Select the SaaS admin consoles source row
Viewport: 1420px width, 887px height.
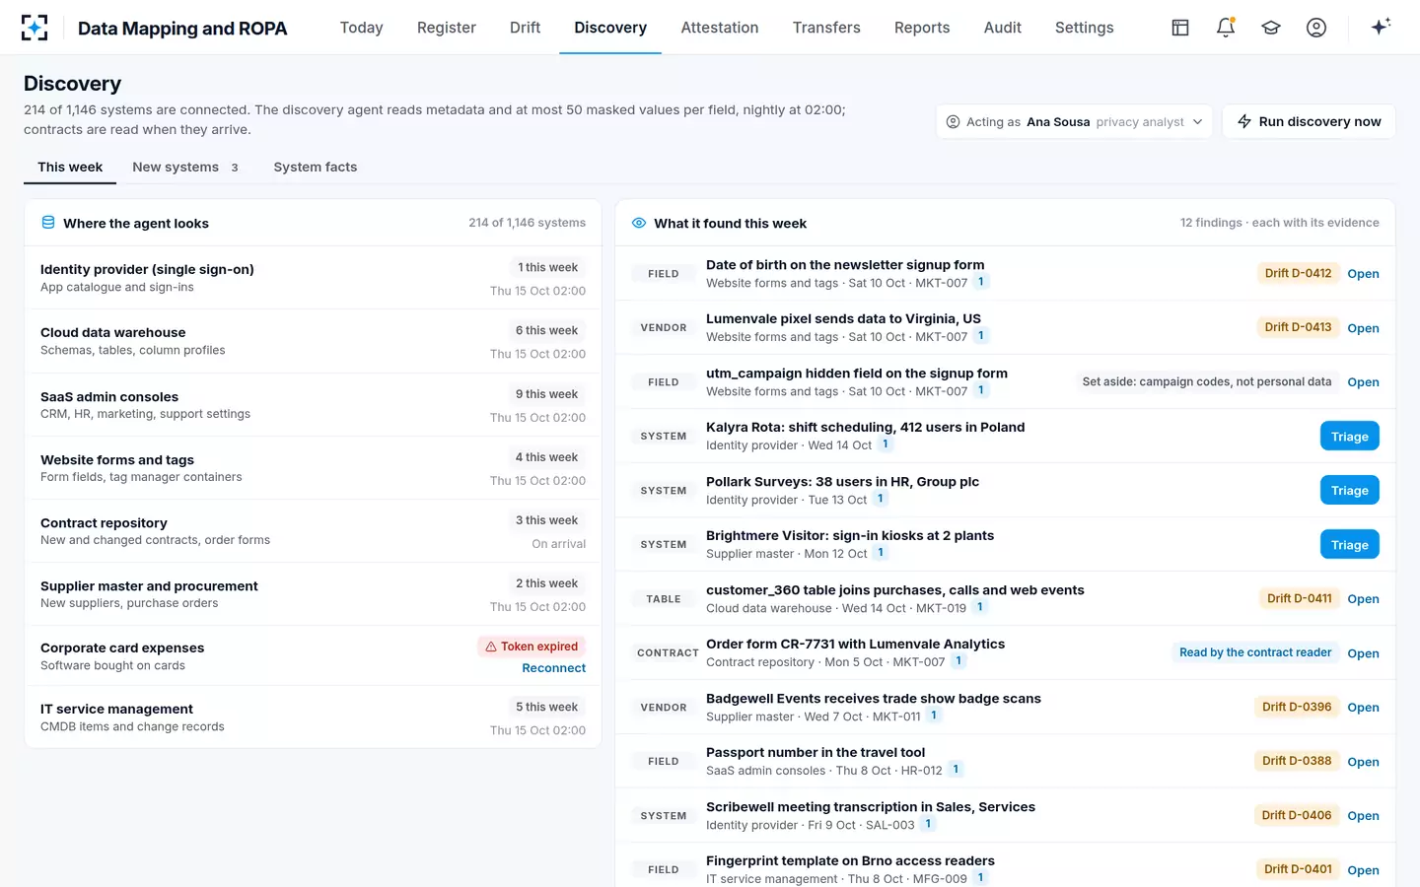[x=313, y=404]
